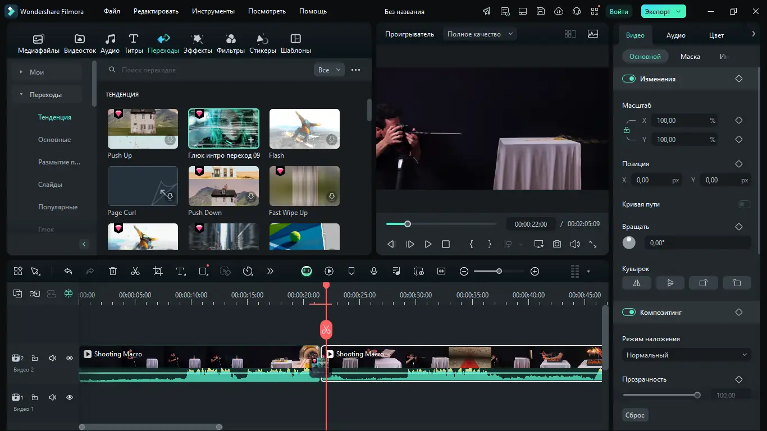767x431 pixels.
Task: Open the Stickers panel
Action: pos(262,43)
